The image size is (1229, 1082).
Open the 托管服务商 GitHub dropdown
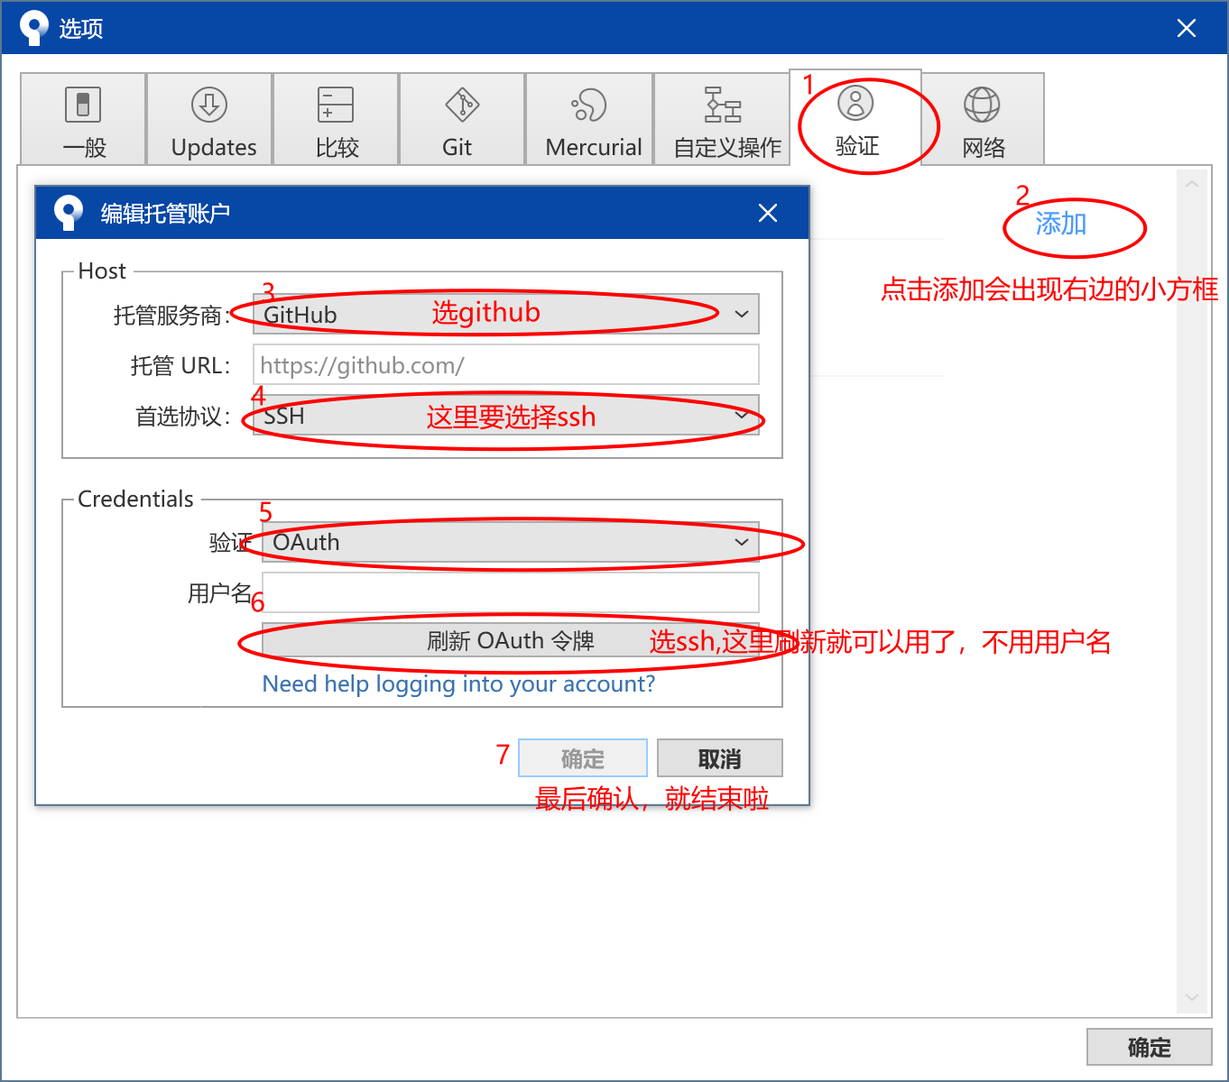point(506,315)
